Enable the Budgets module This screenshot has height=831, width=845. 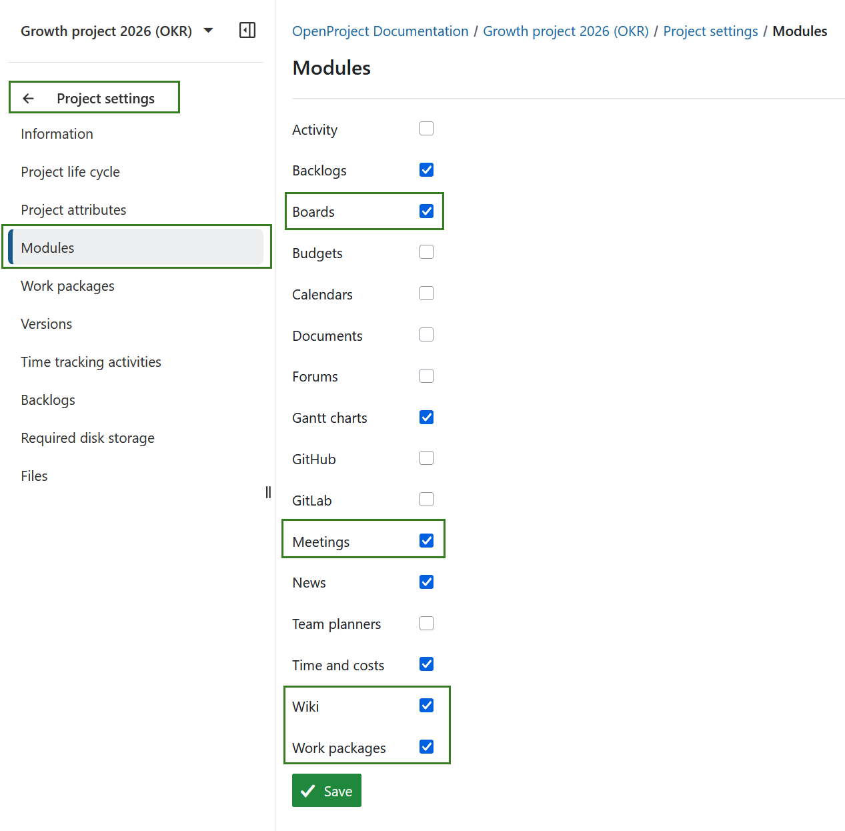tap(426, 252)
